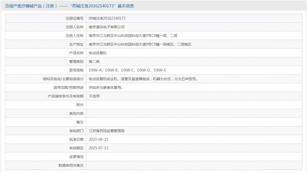Select the label 注册证编号
The width and height of the screenshot is (307, 173).
click(74, 18)
